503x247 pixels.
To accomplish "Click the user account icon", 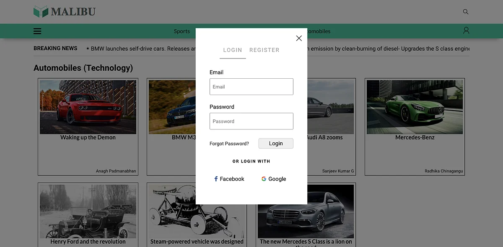I will pos(466,31).
